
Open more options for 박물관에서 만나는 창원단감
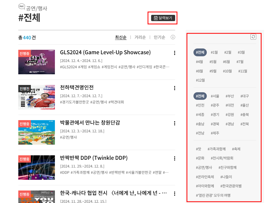point(174,123)
